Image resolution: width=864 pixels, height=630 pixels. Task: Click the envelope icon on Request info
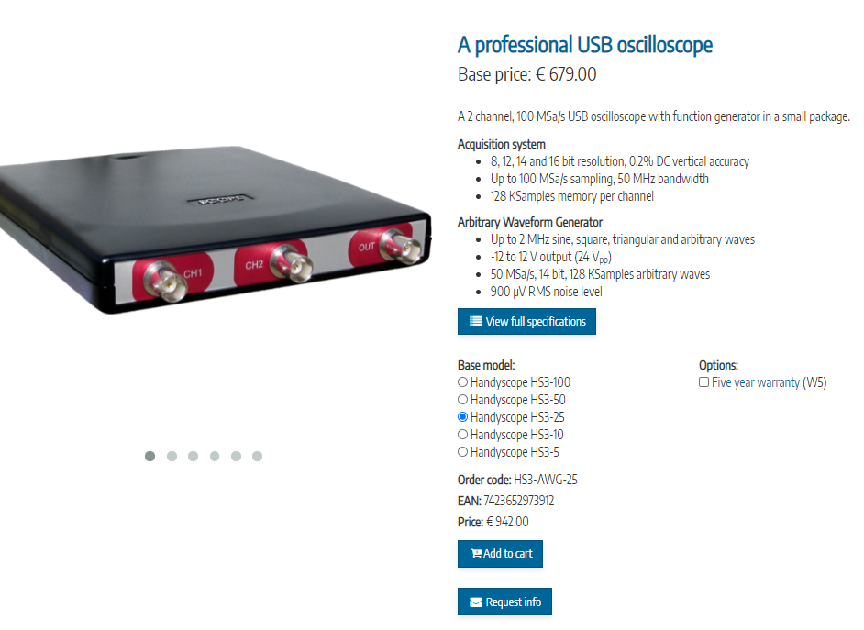(x=475, y=602)
